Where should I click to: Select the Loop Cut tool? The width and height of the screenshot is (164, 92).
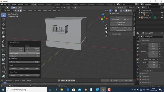(x=3, y=68)
